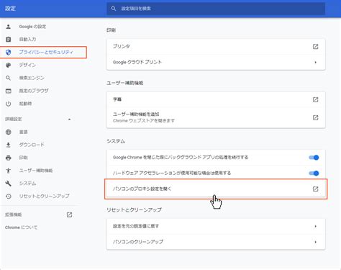Click the settings search field
The image size is (341, 270).
coord(216,9)
